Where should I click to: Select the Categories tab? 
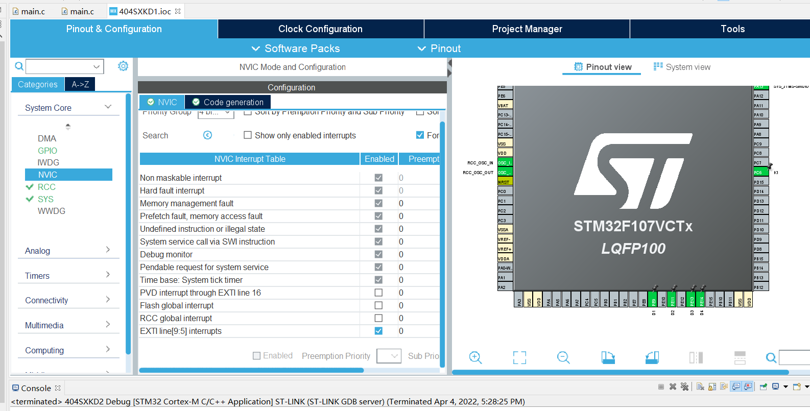(x=38, y=84)
